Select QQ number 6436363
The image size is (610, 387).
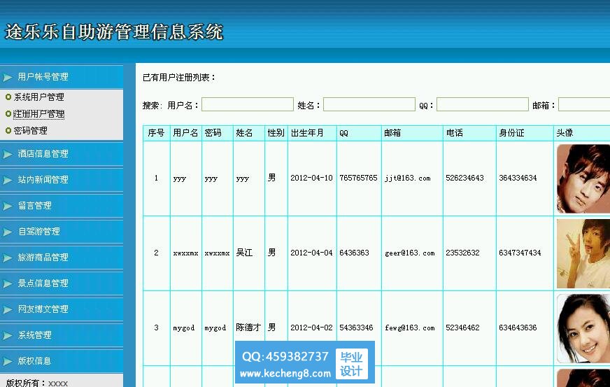tap(354, 253)
